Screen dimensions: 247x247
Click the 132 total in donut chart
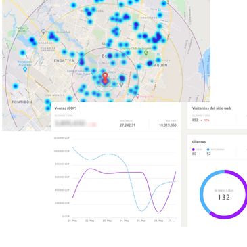coord(224,197)
